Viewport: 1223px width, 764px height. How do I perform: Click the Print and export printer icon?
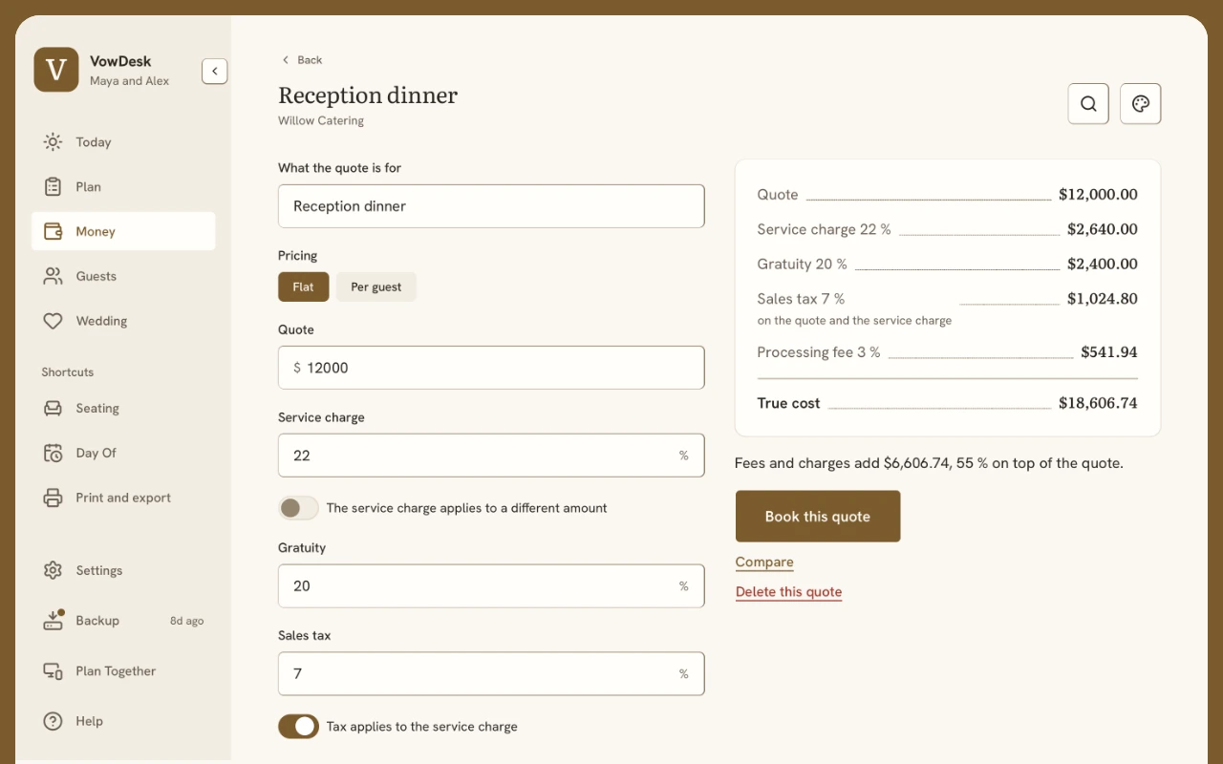54,498
